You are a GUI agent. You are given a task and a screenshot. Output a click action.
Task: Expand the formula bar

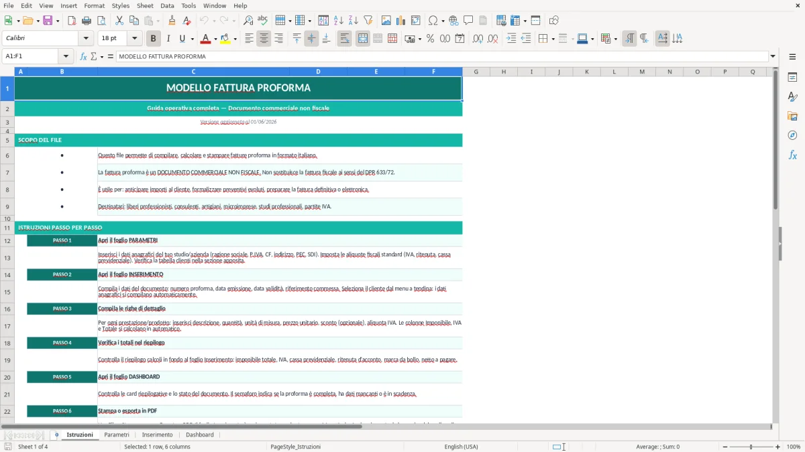[773, 56]
